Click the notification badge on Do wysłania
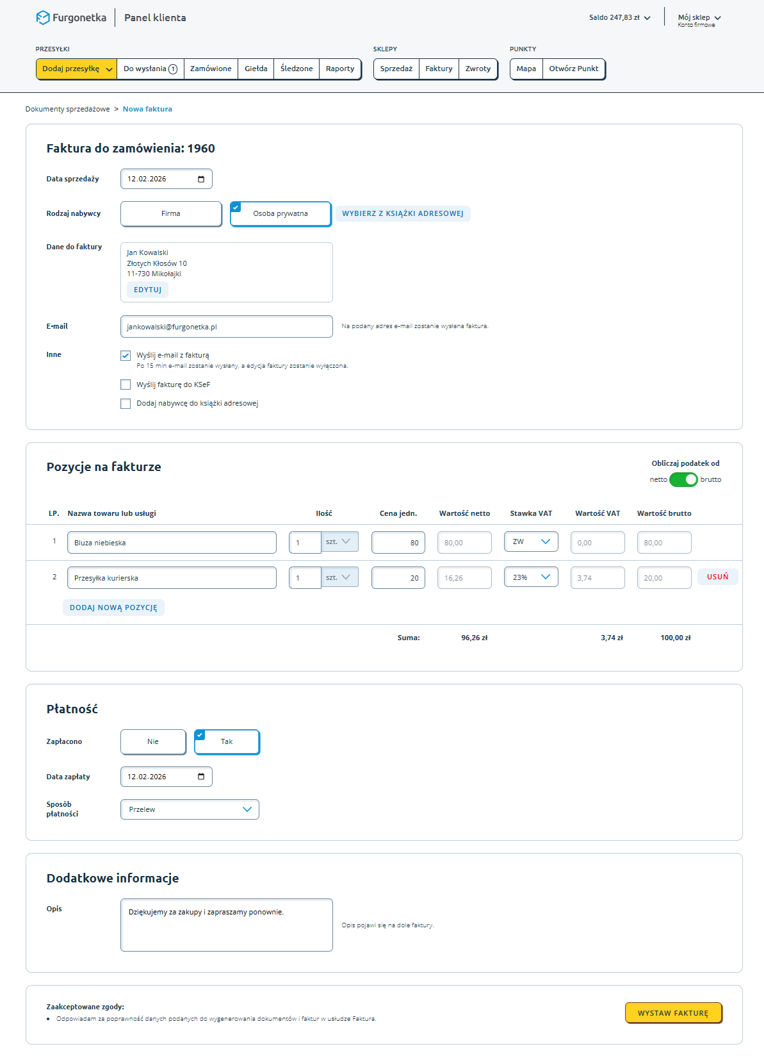 coord(173,69)
